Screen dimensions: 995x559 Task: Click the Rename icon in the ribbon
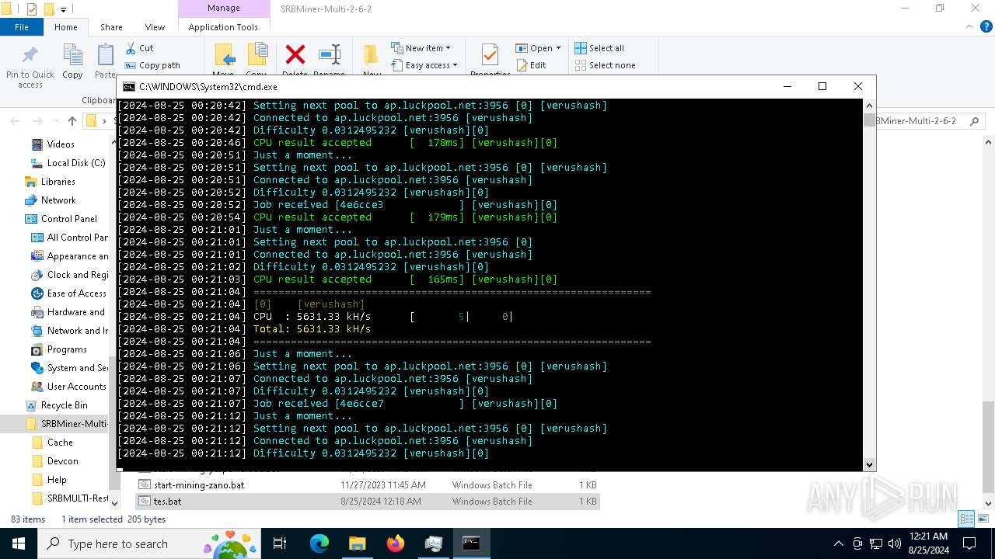[x=330, y=54]
